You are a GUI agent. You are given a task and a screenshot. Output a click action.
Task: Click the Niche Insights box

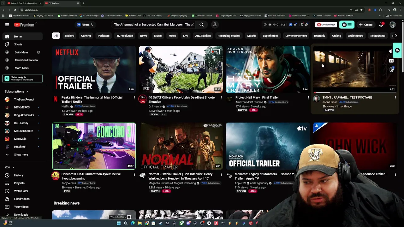22,79
